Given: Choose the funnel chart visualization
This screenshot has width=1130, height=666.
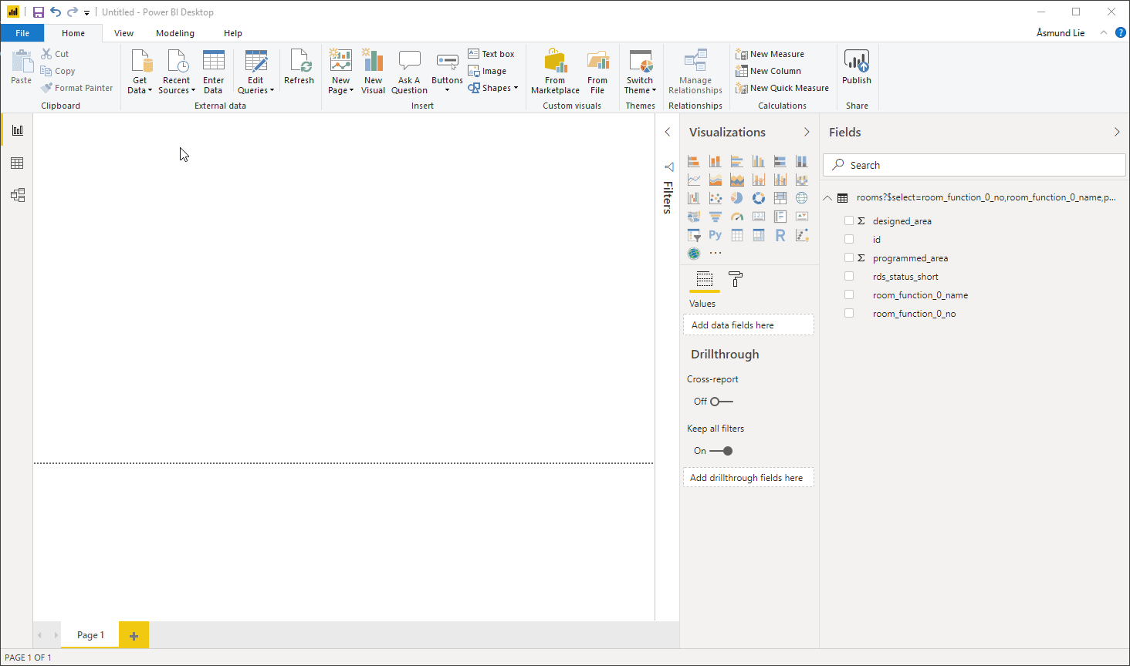Looking at the screenshot, I should tap(716, 217).
